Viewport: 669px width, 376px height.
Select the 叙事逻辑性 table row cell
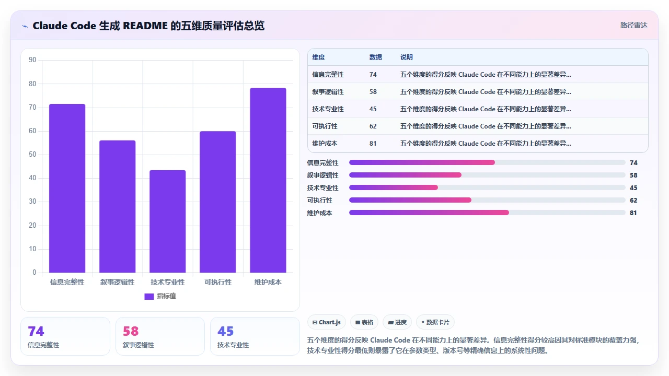328,91
